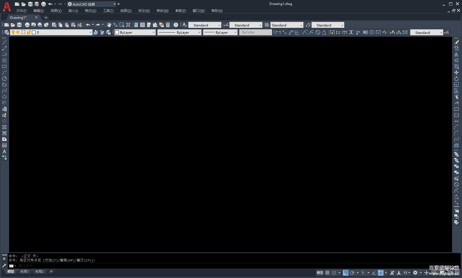Viewport: 462px width, 278px height.
Task: Toggle Ortho mode in status bar
Action: pyautogui.click(x=346, y=273)
